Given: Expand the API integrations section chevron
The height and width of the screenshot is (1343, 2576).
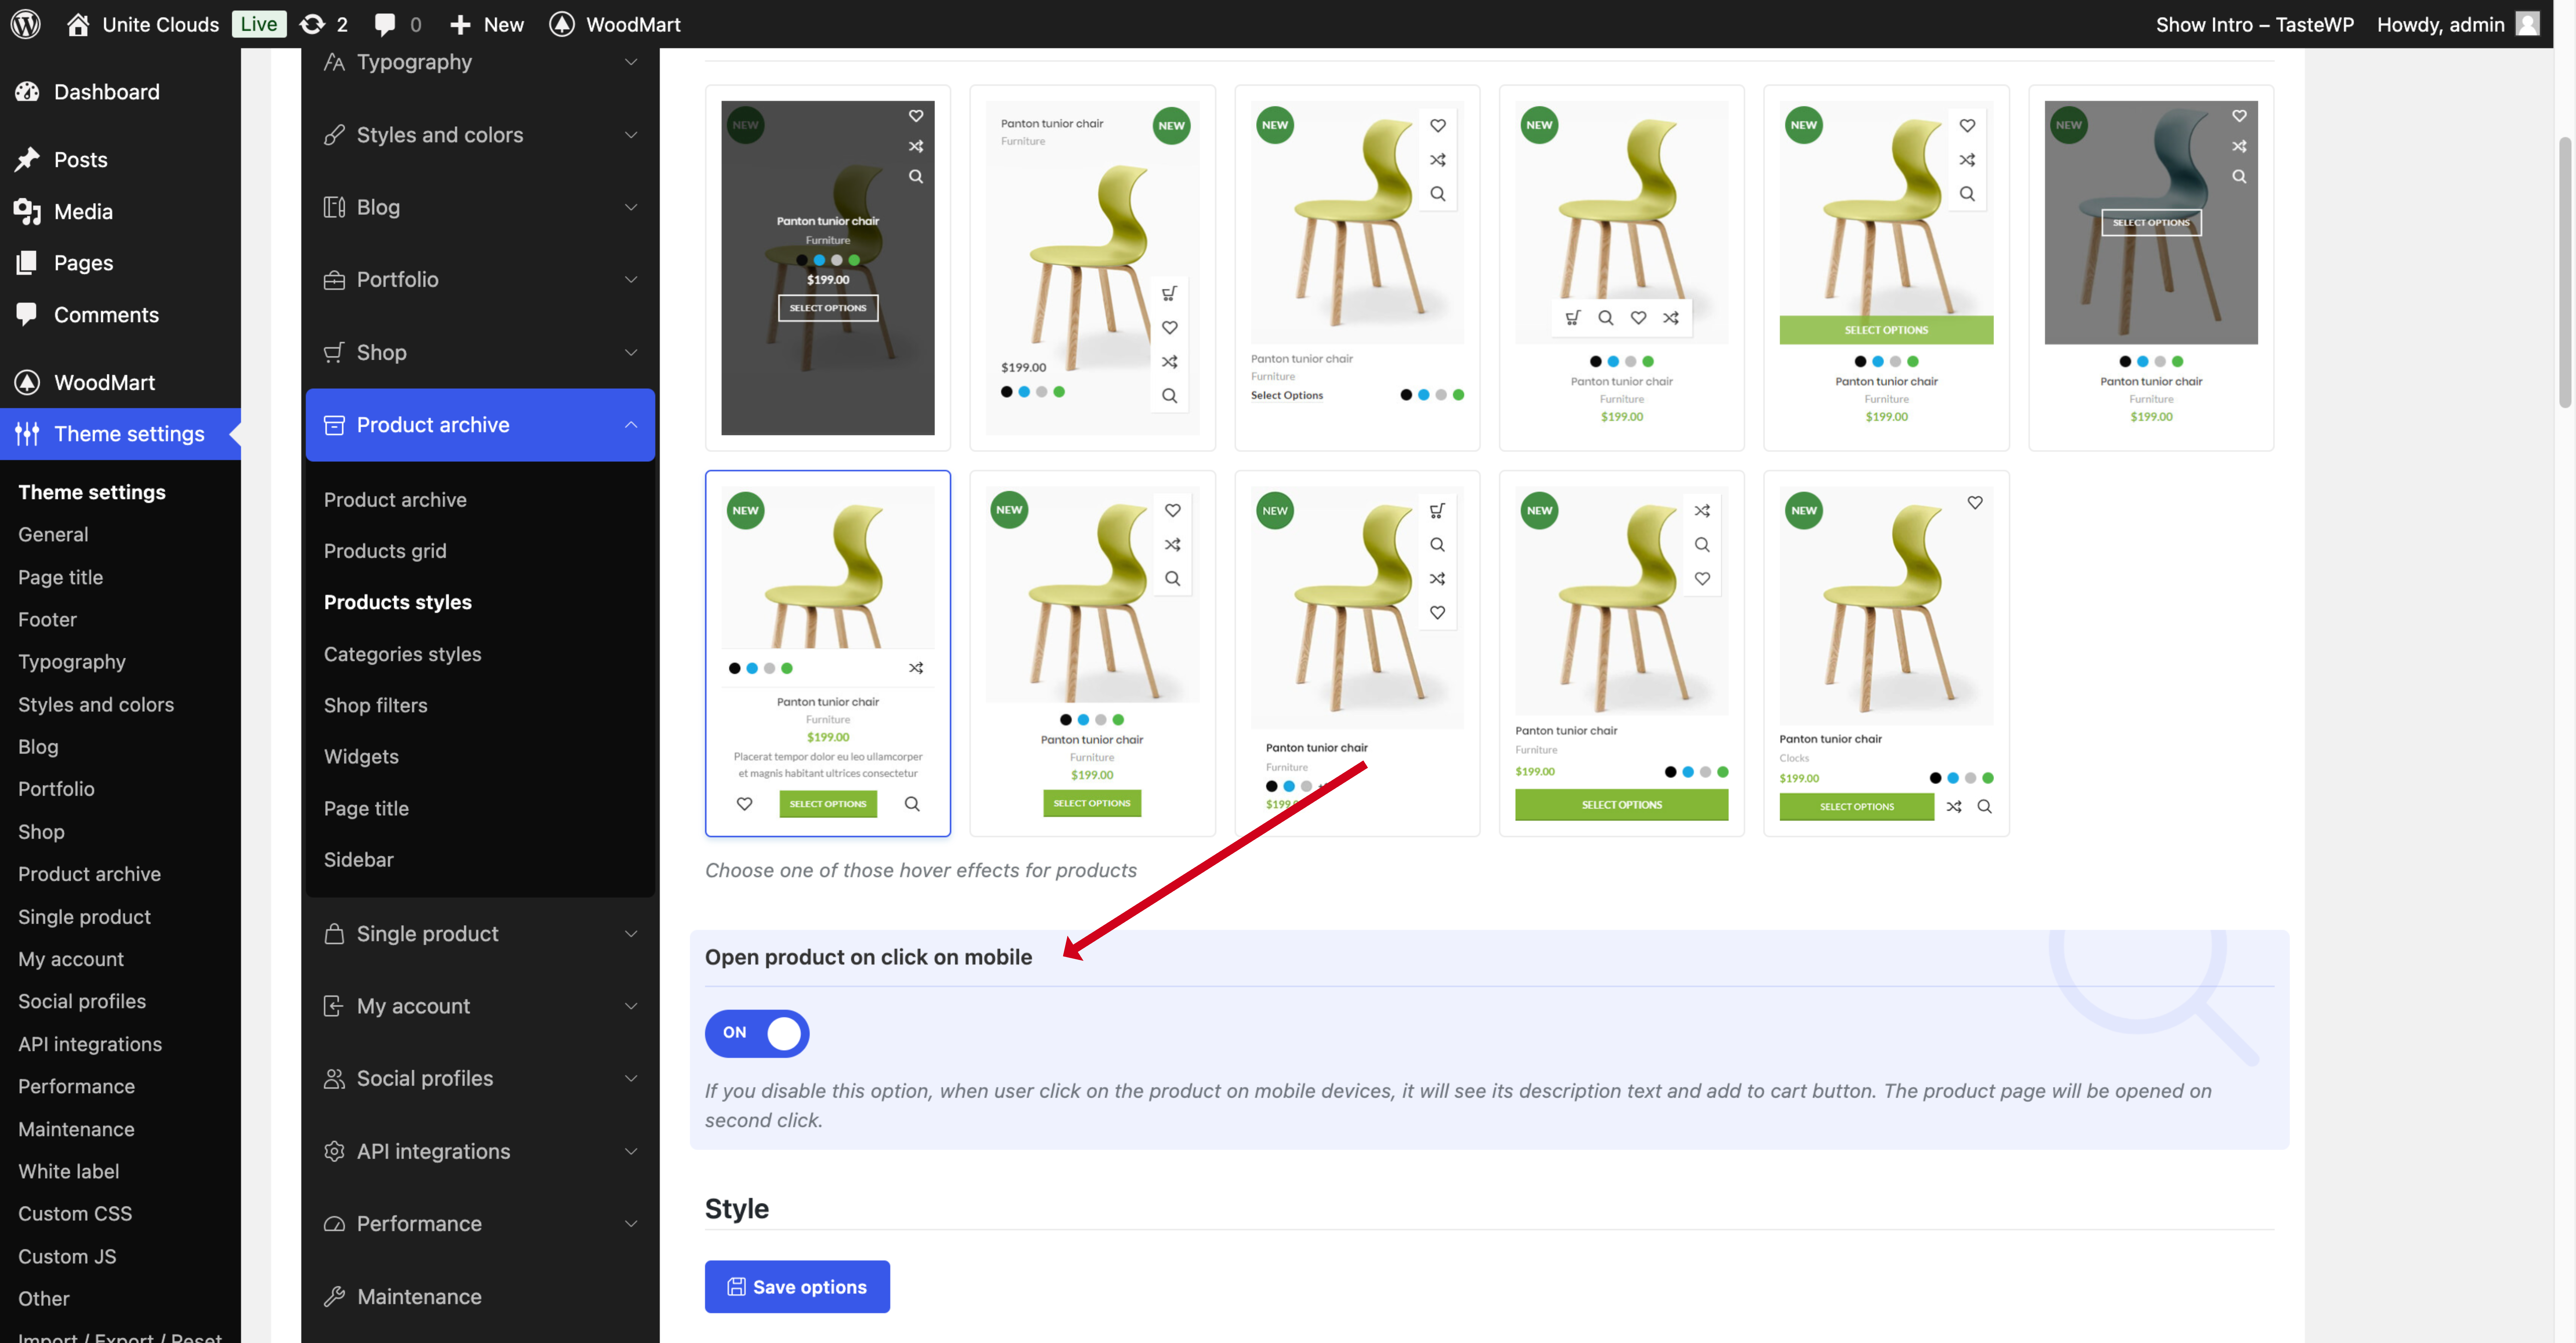Looking at the screenshot, I should pos(631,1151).
